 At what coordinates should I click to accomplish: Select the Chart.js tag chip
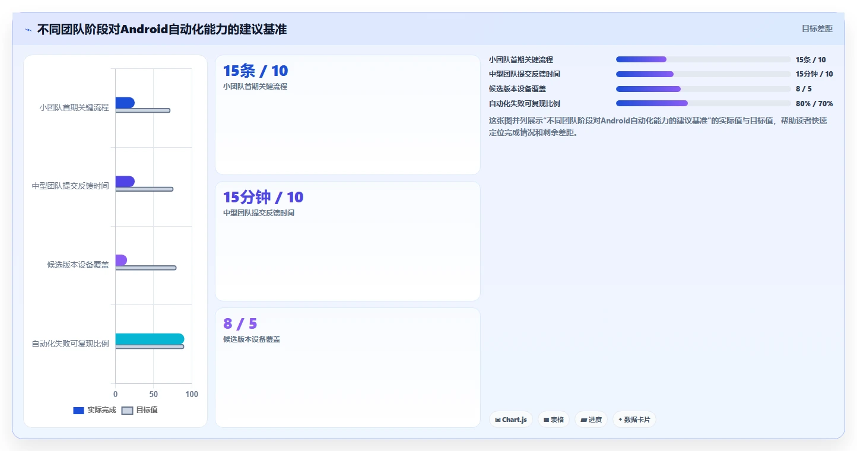(x=511, y=420)
